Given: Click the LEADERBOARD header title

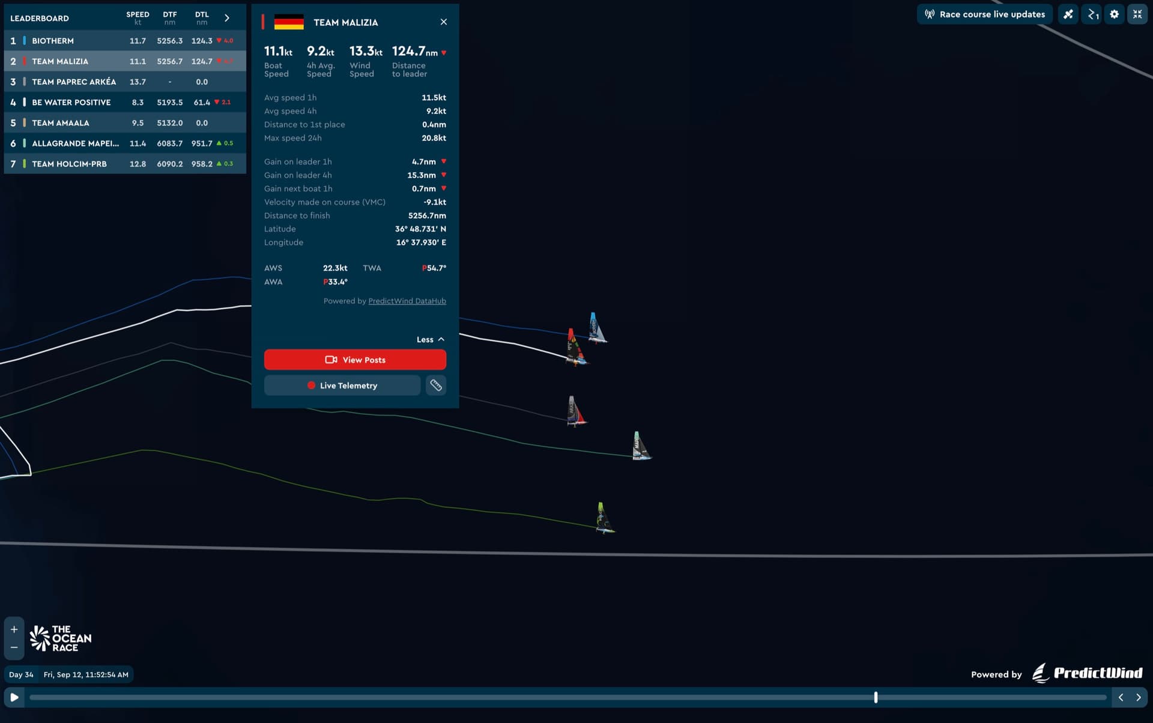Looking at the screenshot, I should (x=40, y=19).
